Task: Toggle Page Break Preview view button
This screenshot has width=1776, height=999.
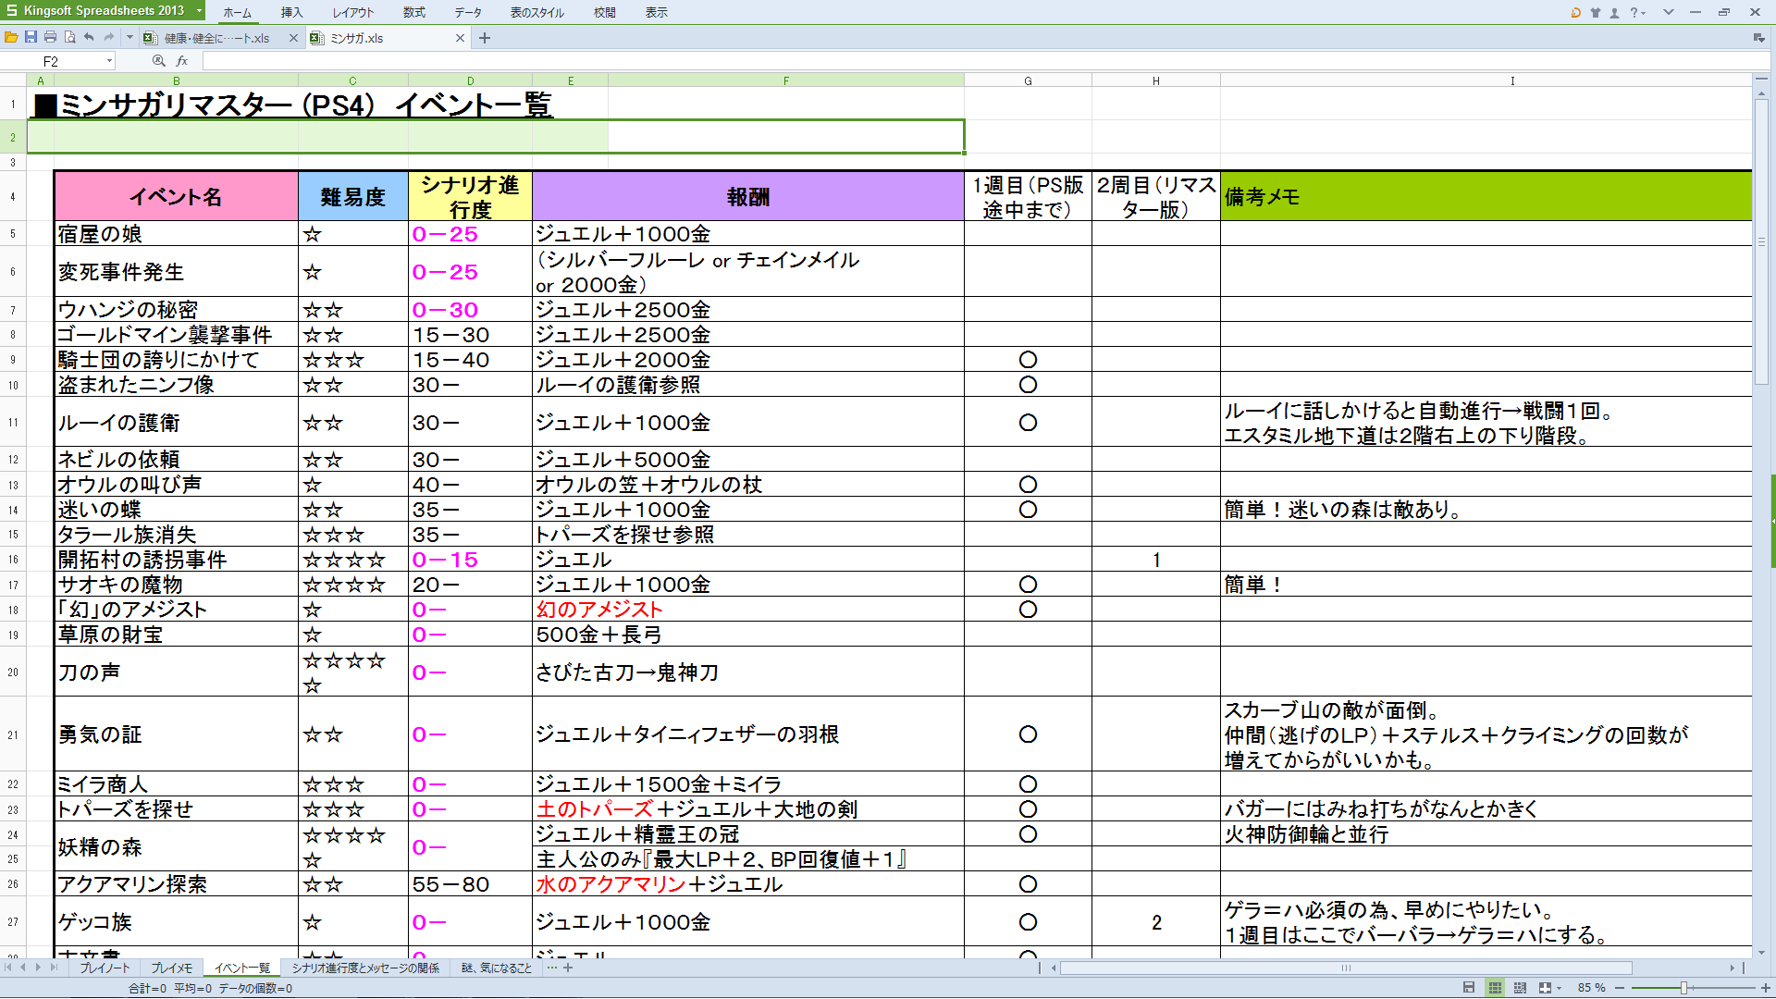Action: [x=1520, y=988]
